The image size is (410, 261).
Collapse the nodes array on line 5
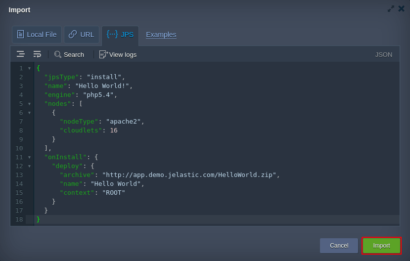pos(29,104)
